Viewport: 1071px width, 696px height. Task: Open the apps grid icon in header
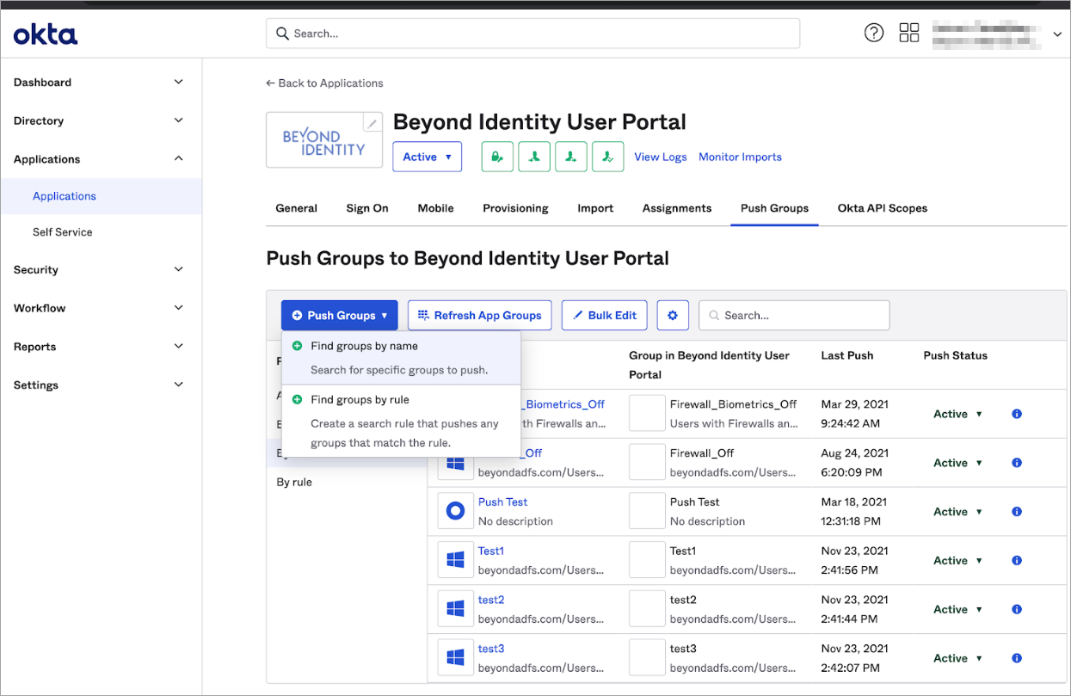908,34
